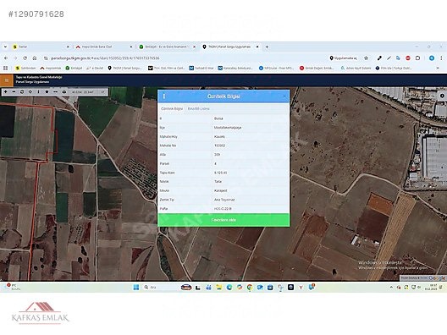The height and width of the screenshot is (335, 447).
Task: Open the tab search dropdown arrow
Action: point(5,47)
